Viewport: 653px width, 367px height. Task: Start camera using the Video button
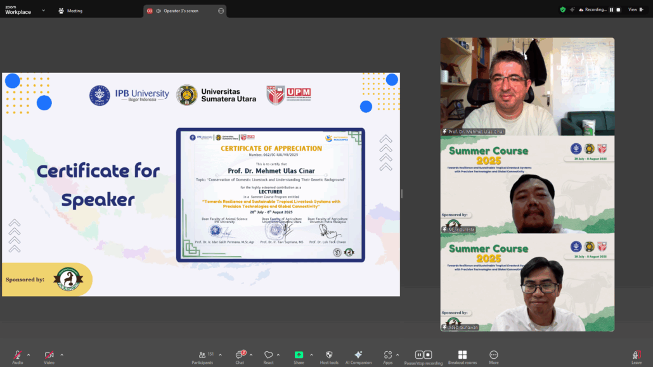tap(49, 355)
